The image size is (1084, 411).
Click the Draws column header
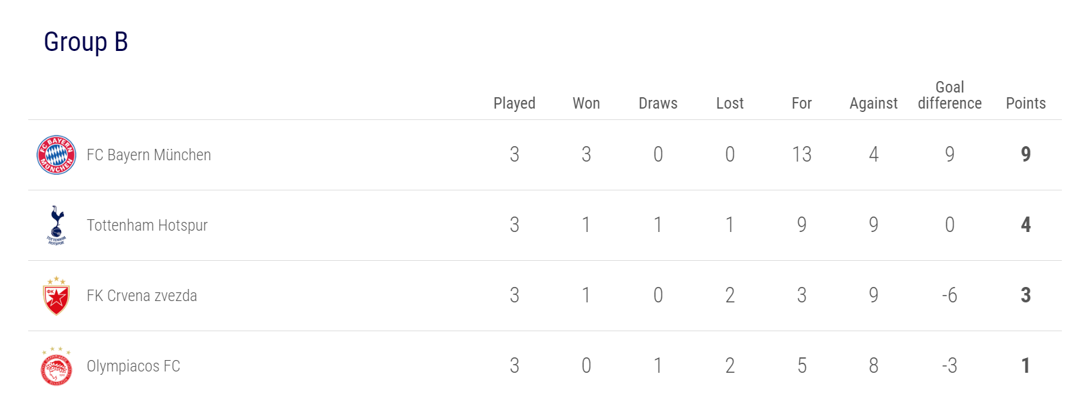(658, 103)
